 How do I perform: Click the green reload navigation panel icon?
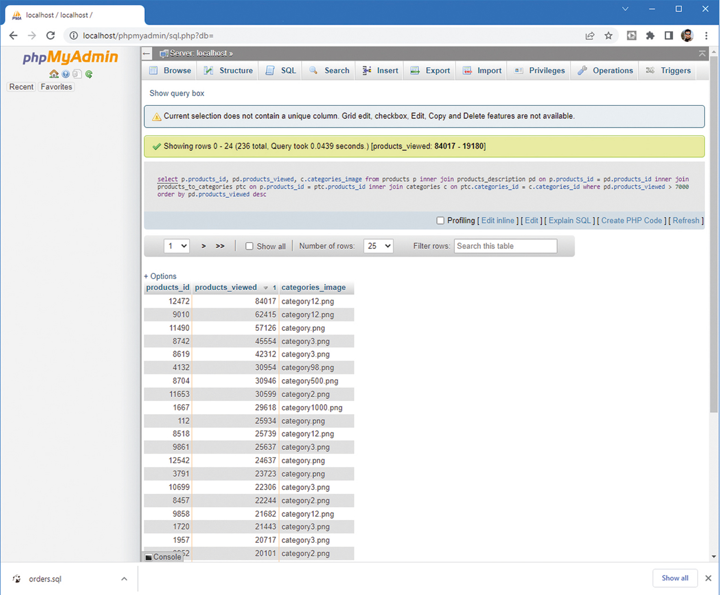click(89, 74)
